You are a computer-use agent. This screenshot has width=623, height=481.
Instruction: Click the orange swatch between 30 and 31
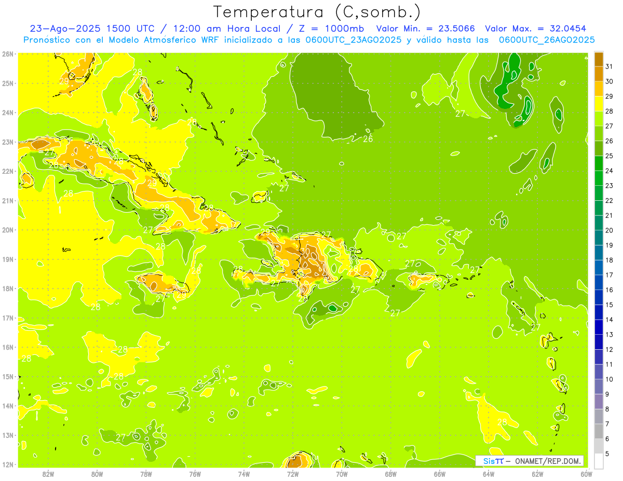(599, 74)
